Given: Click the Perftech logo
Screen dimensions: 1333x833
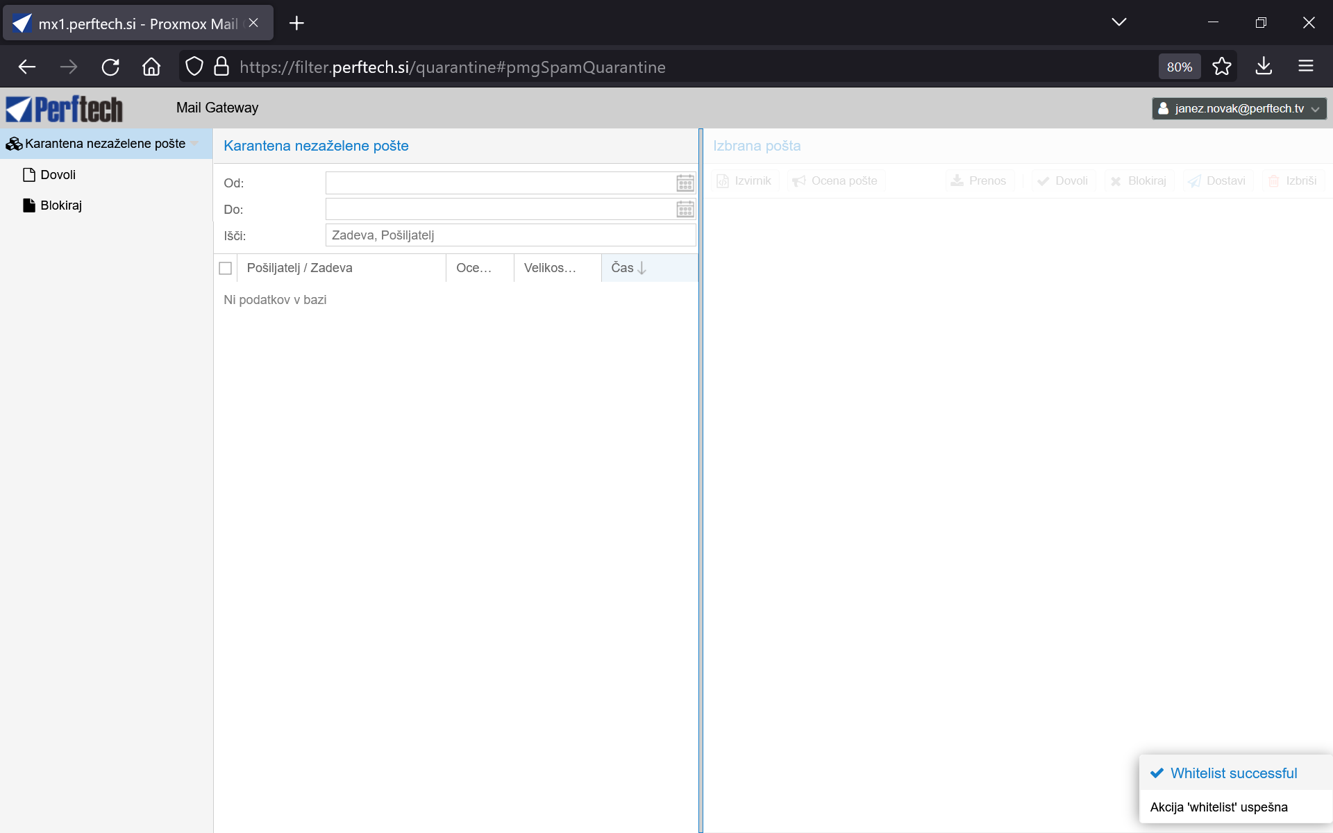Looking at the screenshot, I should pos(65,108).
